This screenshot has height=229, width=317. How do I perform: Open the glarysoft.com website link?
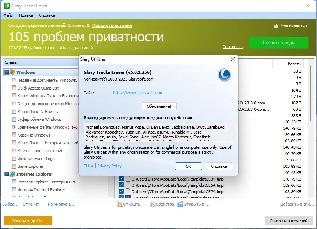[x=138, y=93]
